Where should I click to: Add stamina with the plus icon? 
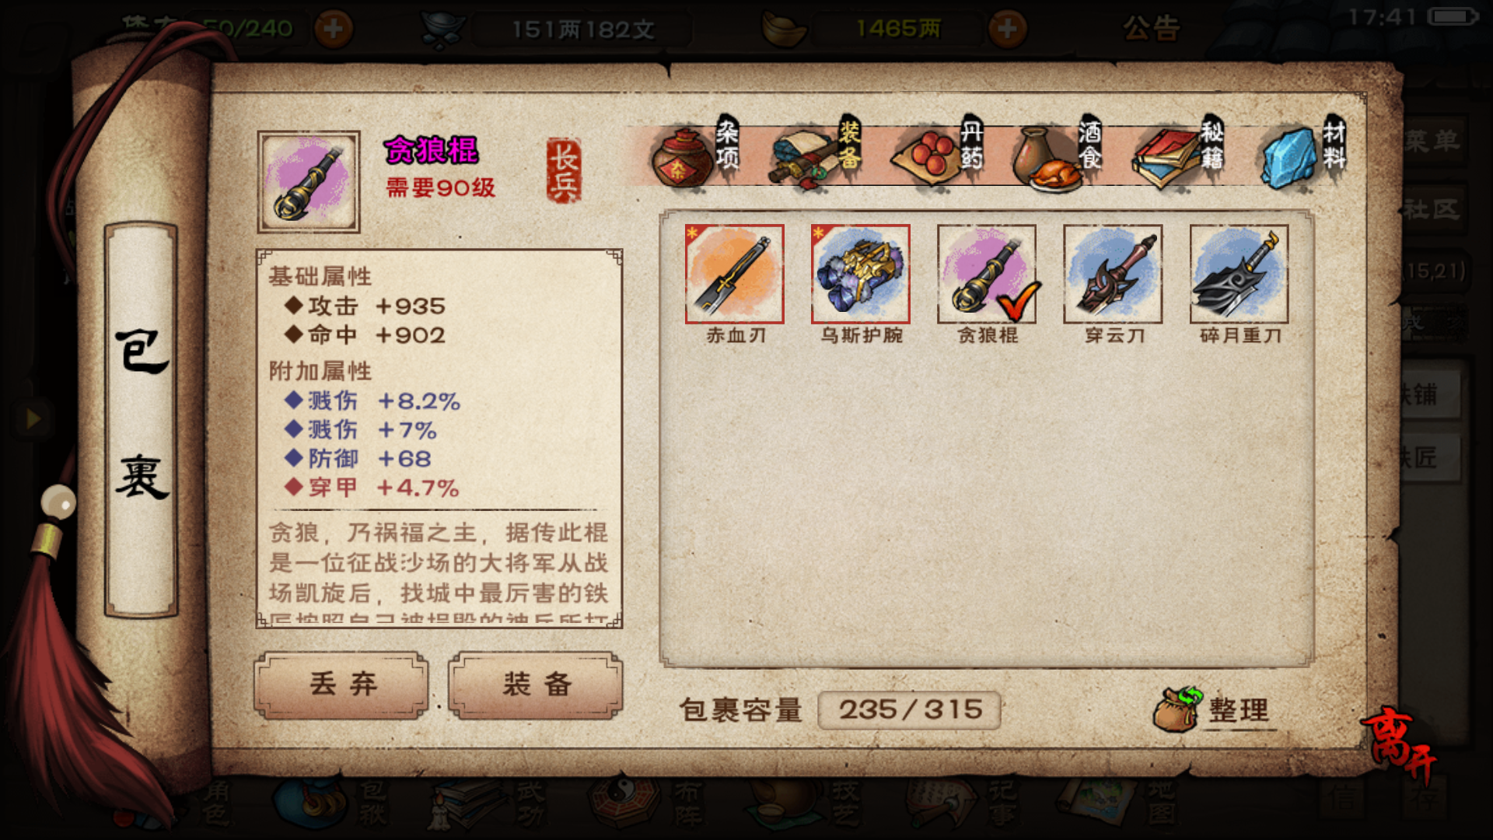[333, 29]
